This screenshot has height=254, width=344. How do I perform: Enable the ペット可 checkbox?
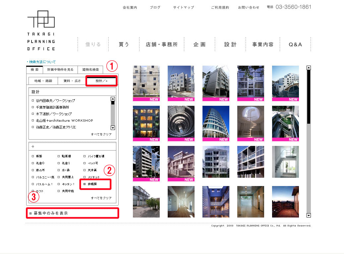click(85, 163)
